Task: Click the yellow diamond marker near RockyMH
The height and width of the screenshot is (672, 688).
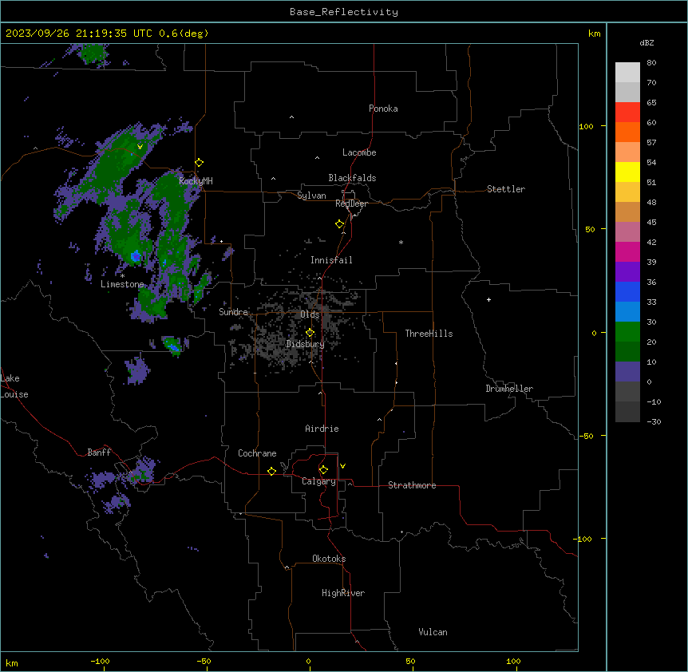Action: coord(200,163)
